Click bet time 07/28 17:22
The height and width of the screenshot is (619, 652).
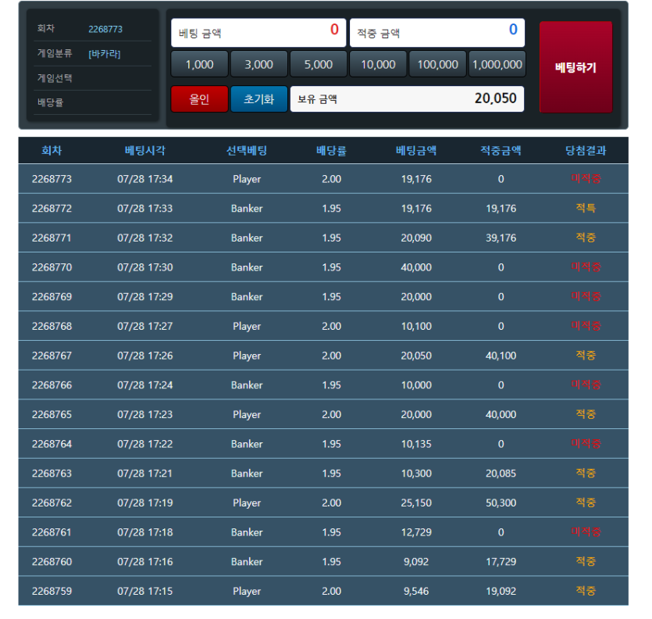point(145,444)
